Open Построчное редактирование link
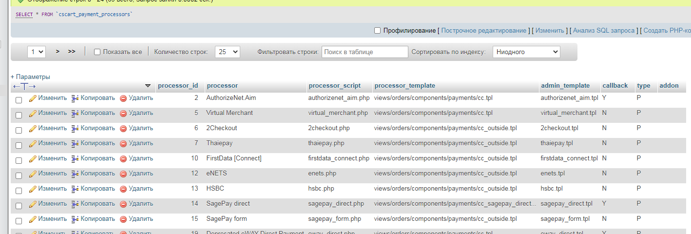Image resolution: width=691 pixels, height=234 pixels. [484, 30]
